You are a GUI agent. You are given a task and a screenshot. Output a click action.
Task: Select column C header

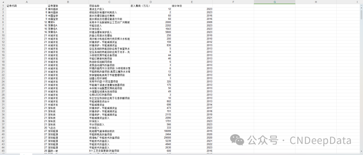point(109,2)
